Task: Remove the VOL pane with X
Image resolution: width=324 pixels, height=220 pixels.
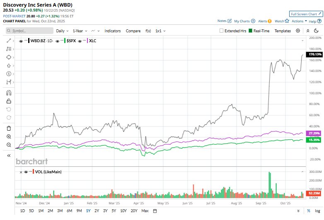Action: [x=21, y=172]
